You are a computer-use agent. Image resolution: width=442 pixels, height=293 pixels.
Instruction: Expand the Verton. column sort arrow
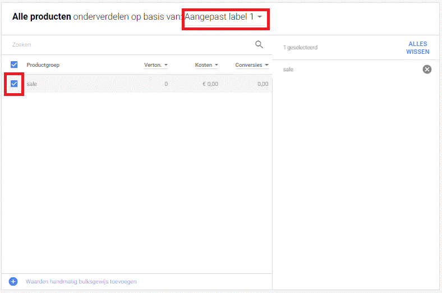166,65
